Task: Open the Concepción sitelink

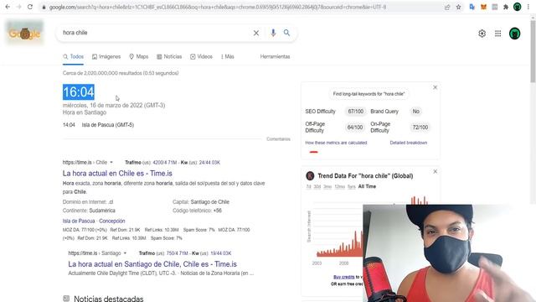Action: [111, 221]
